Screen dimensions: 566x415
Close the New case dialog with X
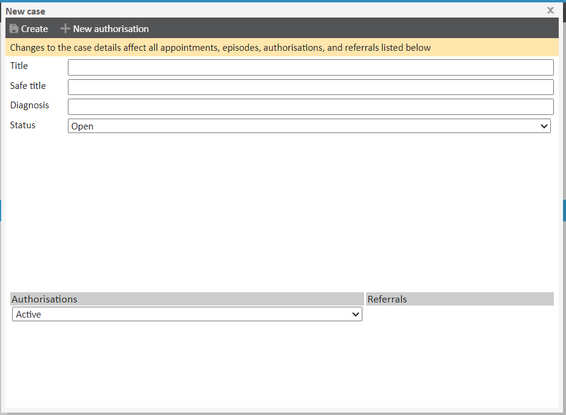(x=550, y=10)
